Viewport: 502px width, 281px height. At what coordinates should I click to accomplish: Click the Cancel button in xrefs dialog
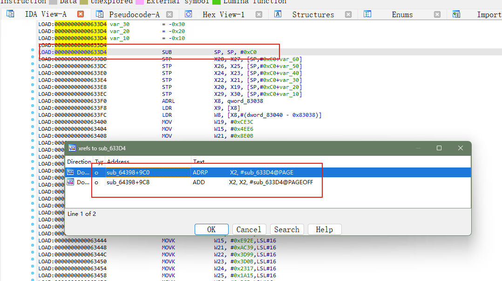coord(249,229)
